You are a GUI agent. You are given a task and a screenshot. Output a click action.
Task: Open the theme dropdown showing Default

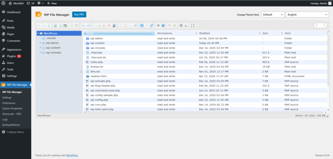(273, 15)
